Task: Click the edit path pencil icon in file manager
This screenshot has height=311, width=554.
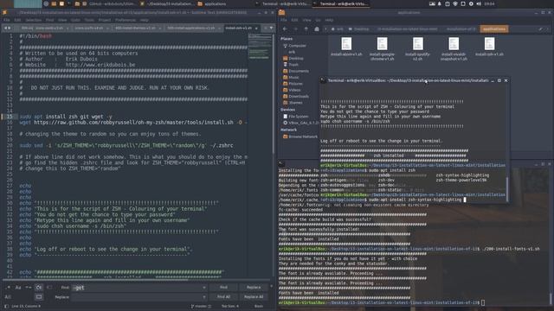Action: click(x=540, y=29)
